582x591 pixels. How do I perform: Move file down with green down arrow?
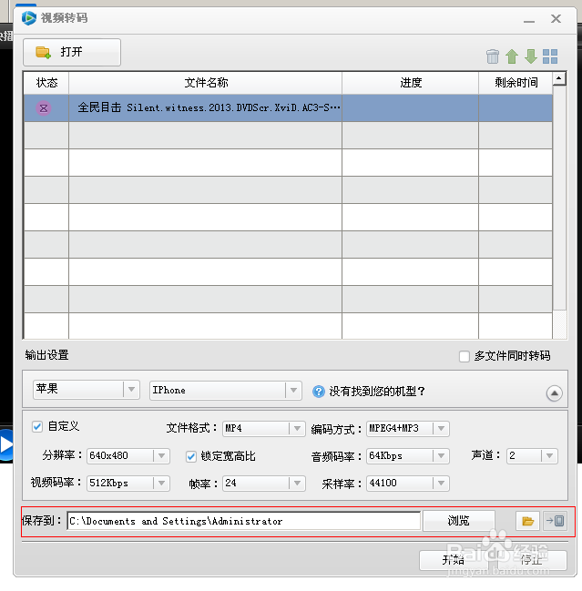click(x=531, y=56)
